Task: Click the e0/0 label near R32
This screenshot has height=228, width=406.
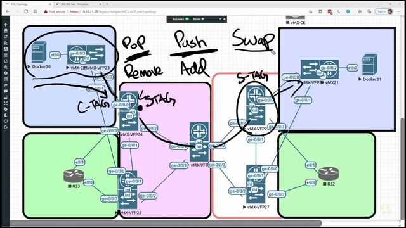Action: [x=310, y=182]
